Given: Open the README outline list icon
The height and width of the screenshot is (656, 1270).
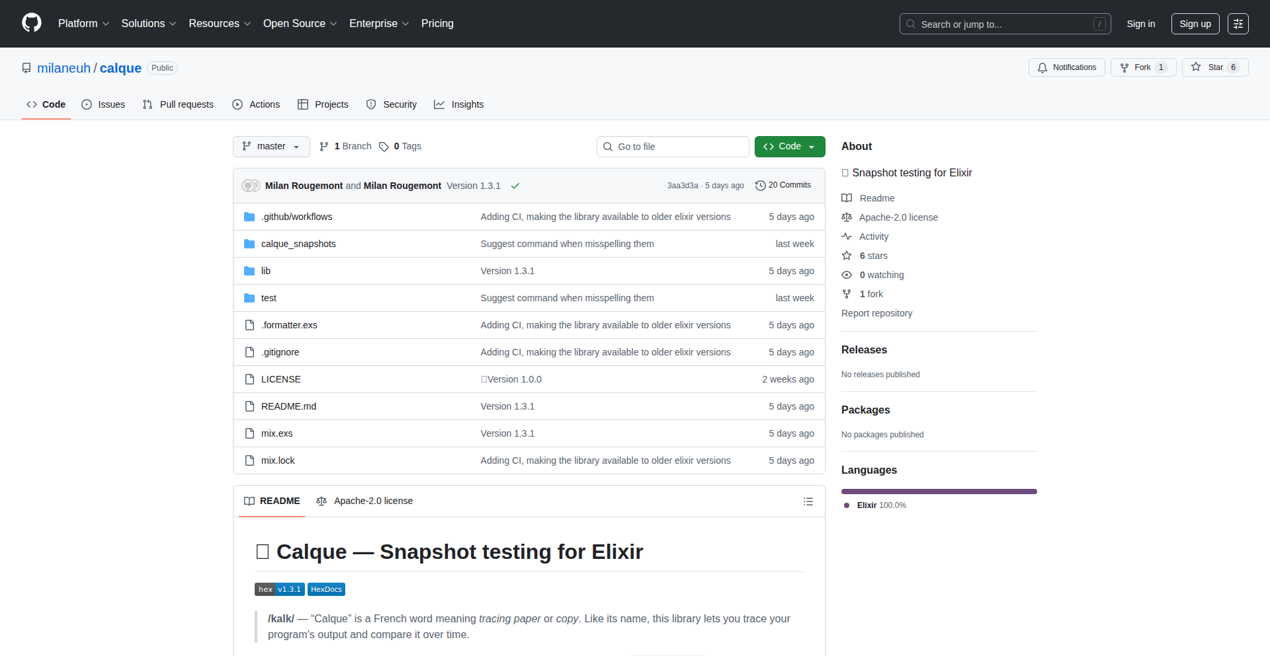Looking at the screenshot, I should point(808,501).
